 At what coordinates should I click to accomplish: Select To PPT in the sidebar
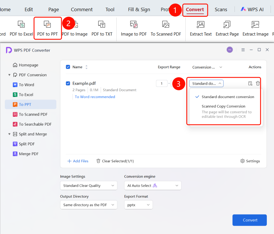(31, 104)
